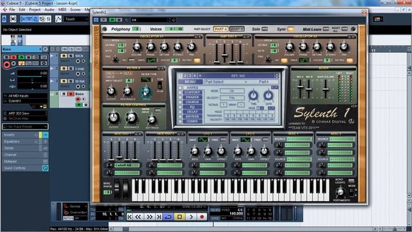Click the yellow Stop transport button

click(x=180, y=217)
